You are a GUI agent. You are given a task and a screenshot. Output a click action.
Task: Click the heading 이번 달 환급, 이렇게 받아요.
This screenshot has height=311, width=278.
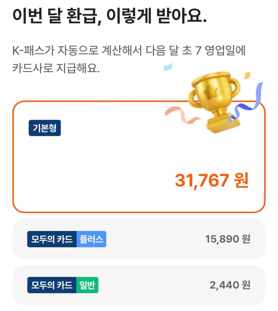click(109, 16)
